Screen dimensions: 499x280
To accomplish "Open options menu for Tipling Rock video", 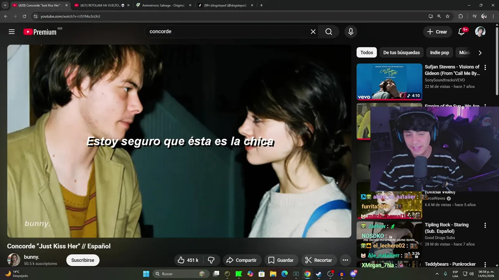I will [485, 226].
